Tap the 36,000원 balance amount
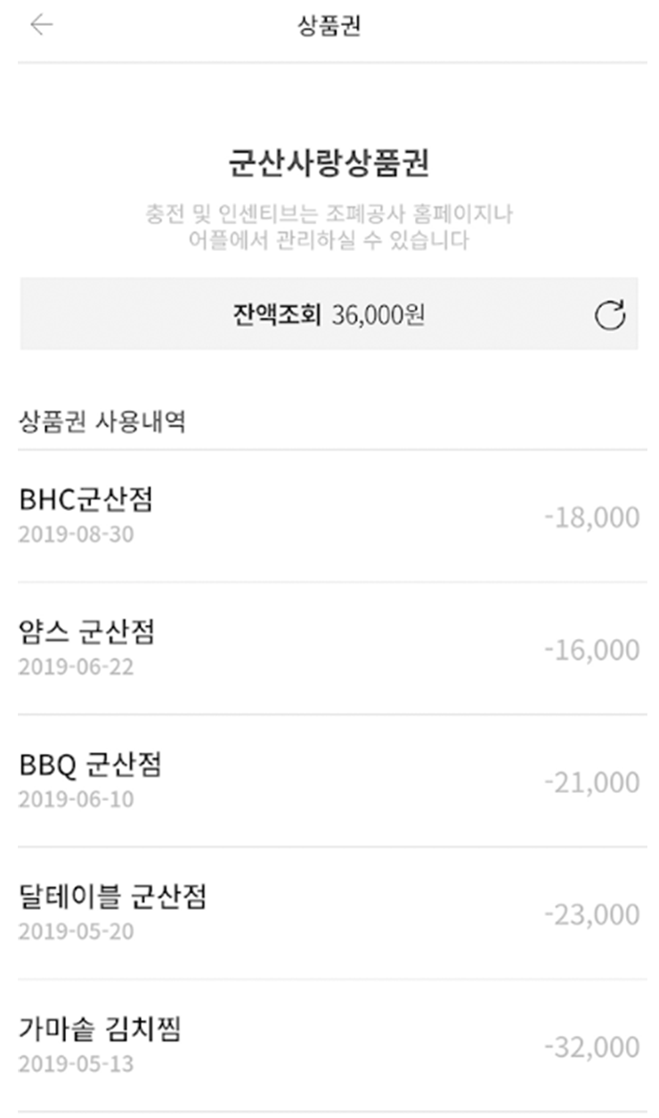Viewport: 659px width, 1118px height. 378,315
